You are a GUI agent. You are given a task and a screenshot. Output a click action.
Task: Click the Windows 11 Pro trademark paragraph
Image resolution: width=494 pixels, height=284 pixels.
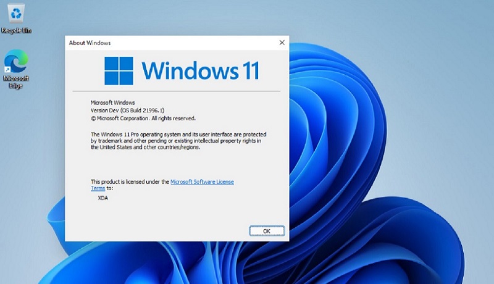[176, 140]
